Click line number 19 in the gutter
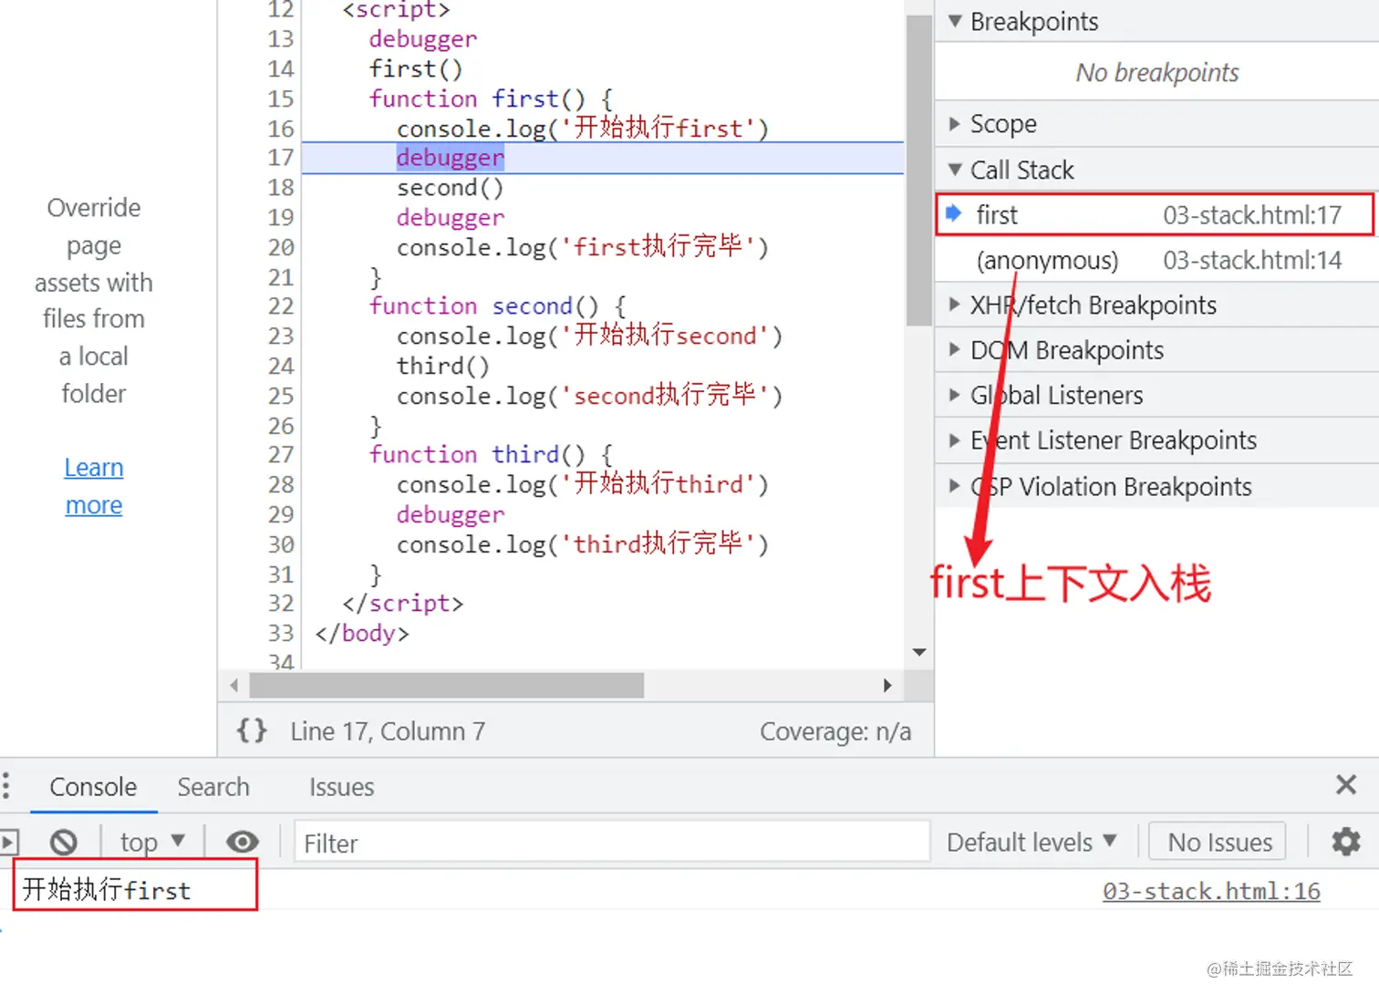Image resolution: width=1379 pixels, height=1004 pixels. point(281,218)
